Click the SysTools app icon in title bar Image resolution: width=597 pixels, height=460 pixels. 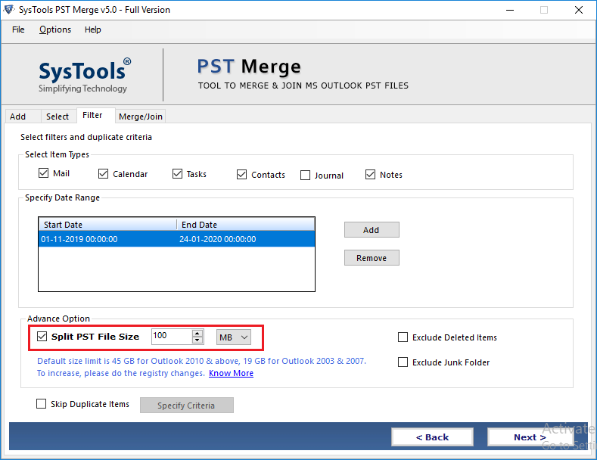[9, 9]
